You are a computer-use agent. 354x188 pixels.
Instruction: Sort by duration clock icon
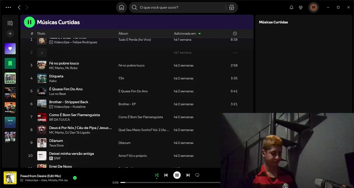click(x=235, y=33)
